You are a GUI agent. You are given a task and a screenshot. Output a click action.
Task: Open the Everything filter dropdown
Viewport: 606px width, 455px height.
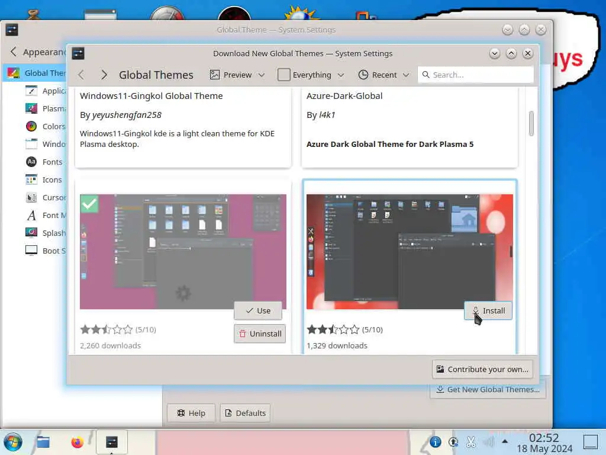(x=311, y=75)
